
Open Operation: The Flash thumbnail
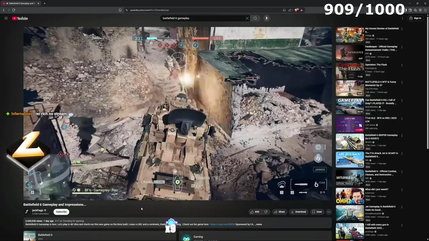tap(350, 71)
